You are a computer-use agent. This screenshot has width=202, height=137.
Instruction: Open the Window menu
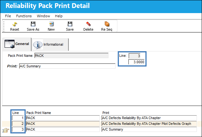[43, 16]
